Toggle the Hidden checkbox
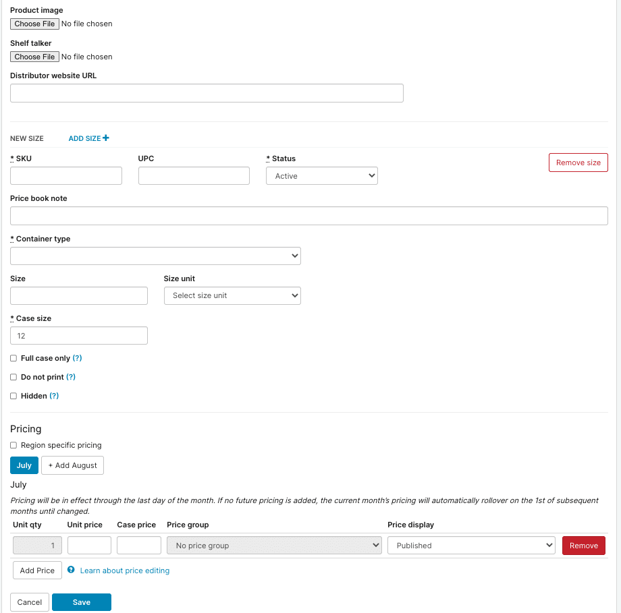The height and width of the screenshot is (613, 621). tap(13, 396)
